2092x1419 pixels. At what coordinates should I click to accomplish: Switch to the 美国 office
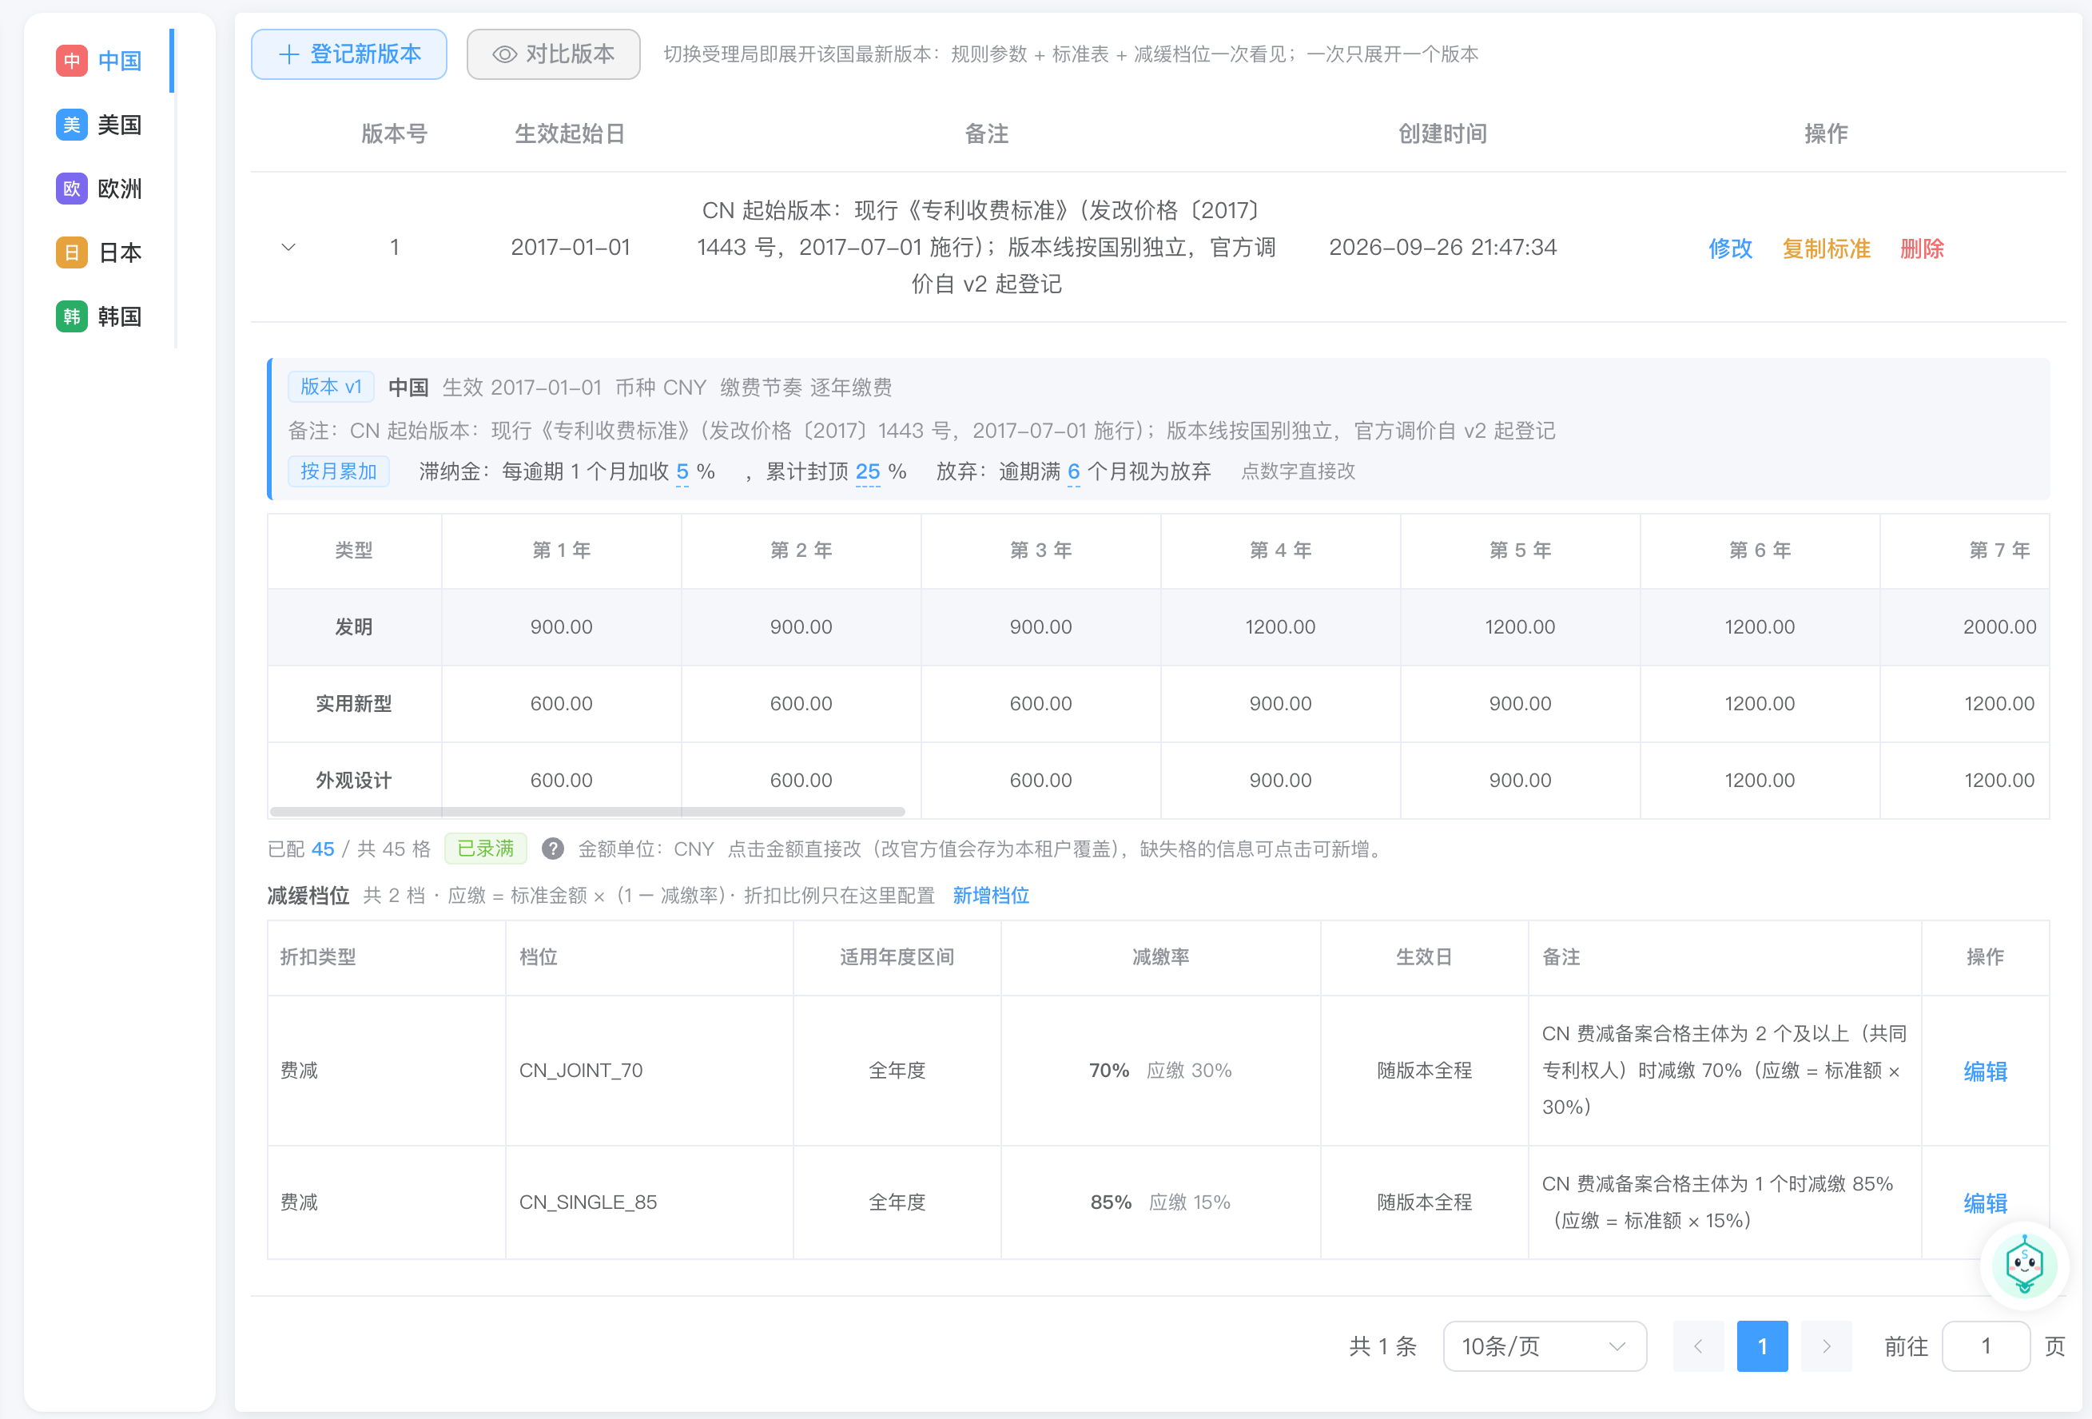[x=99, y=124]
